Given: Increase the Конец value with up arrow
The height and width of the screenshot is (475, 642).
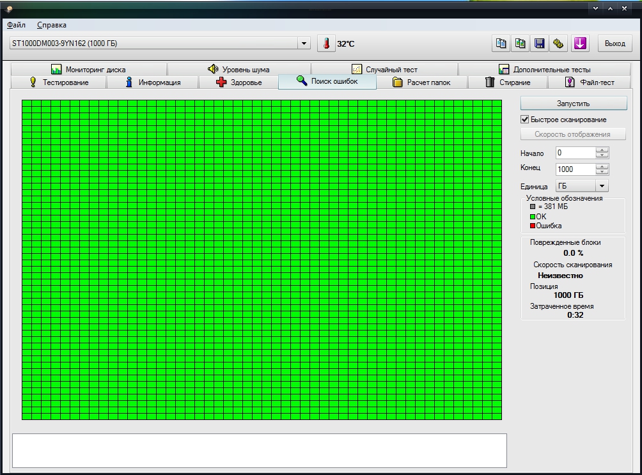Looking at the screenshot, I should pos(602,166).
